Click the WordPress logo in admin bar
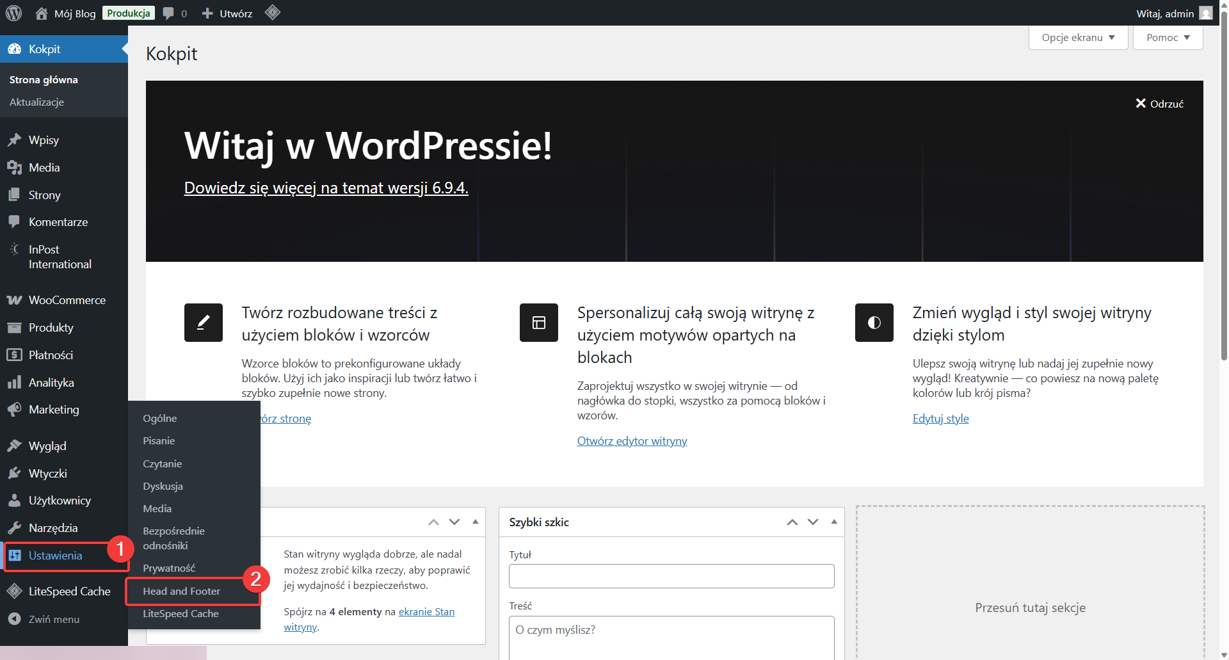 (13, 13)
